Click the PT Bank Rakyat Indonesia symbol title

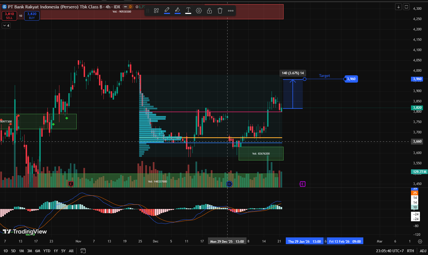point(55,7)
